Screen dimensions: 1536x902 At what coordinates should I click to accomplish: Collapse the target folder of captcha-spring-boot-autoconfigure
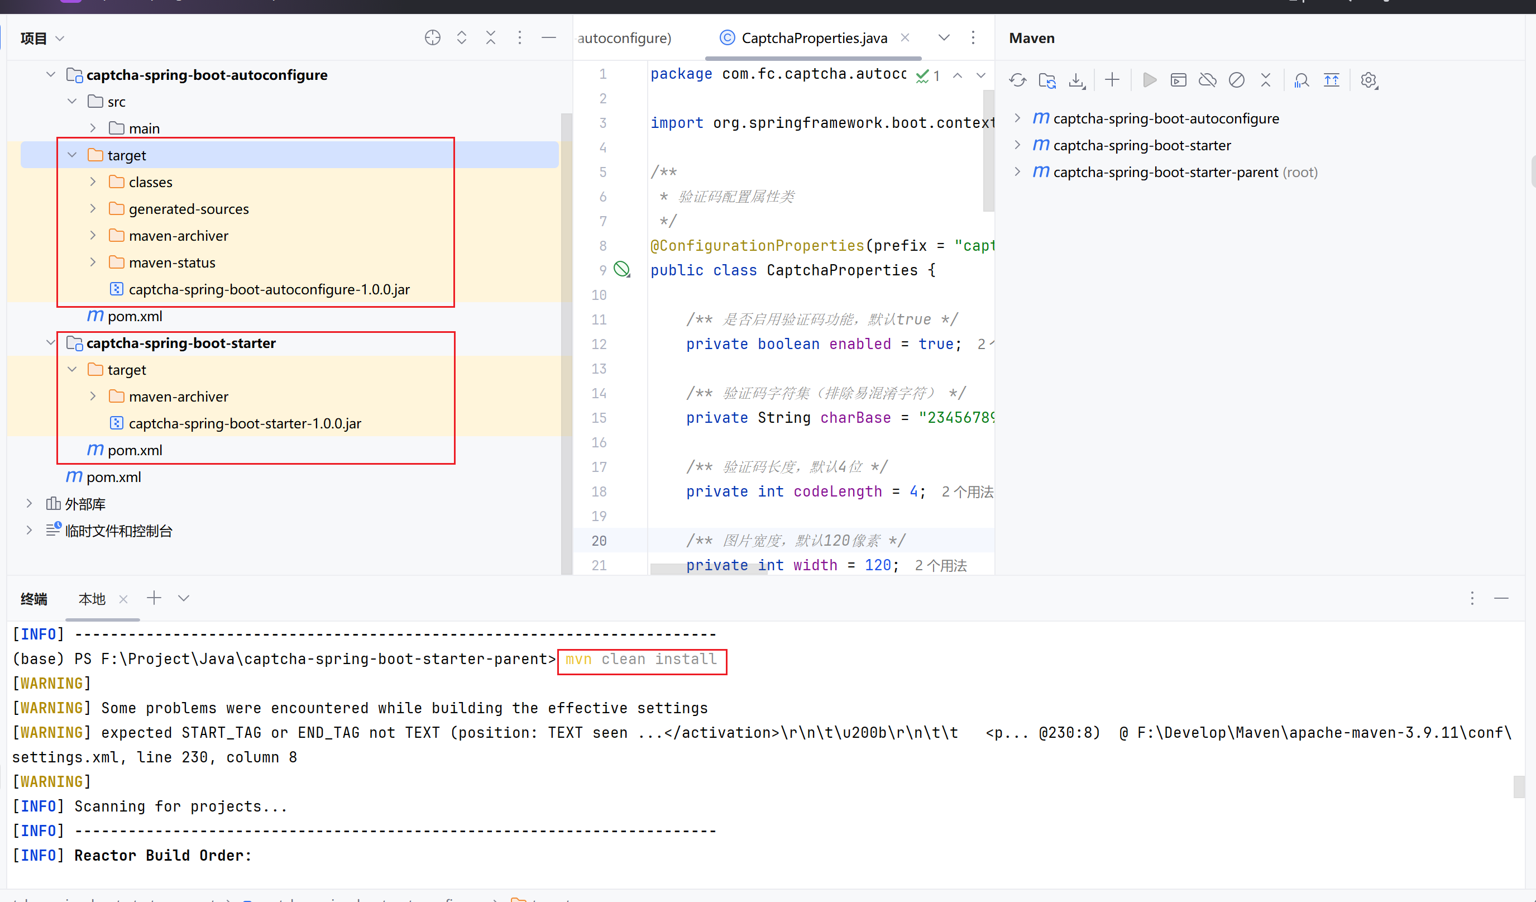(x=72, y=154)
